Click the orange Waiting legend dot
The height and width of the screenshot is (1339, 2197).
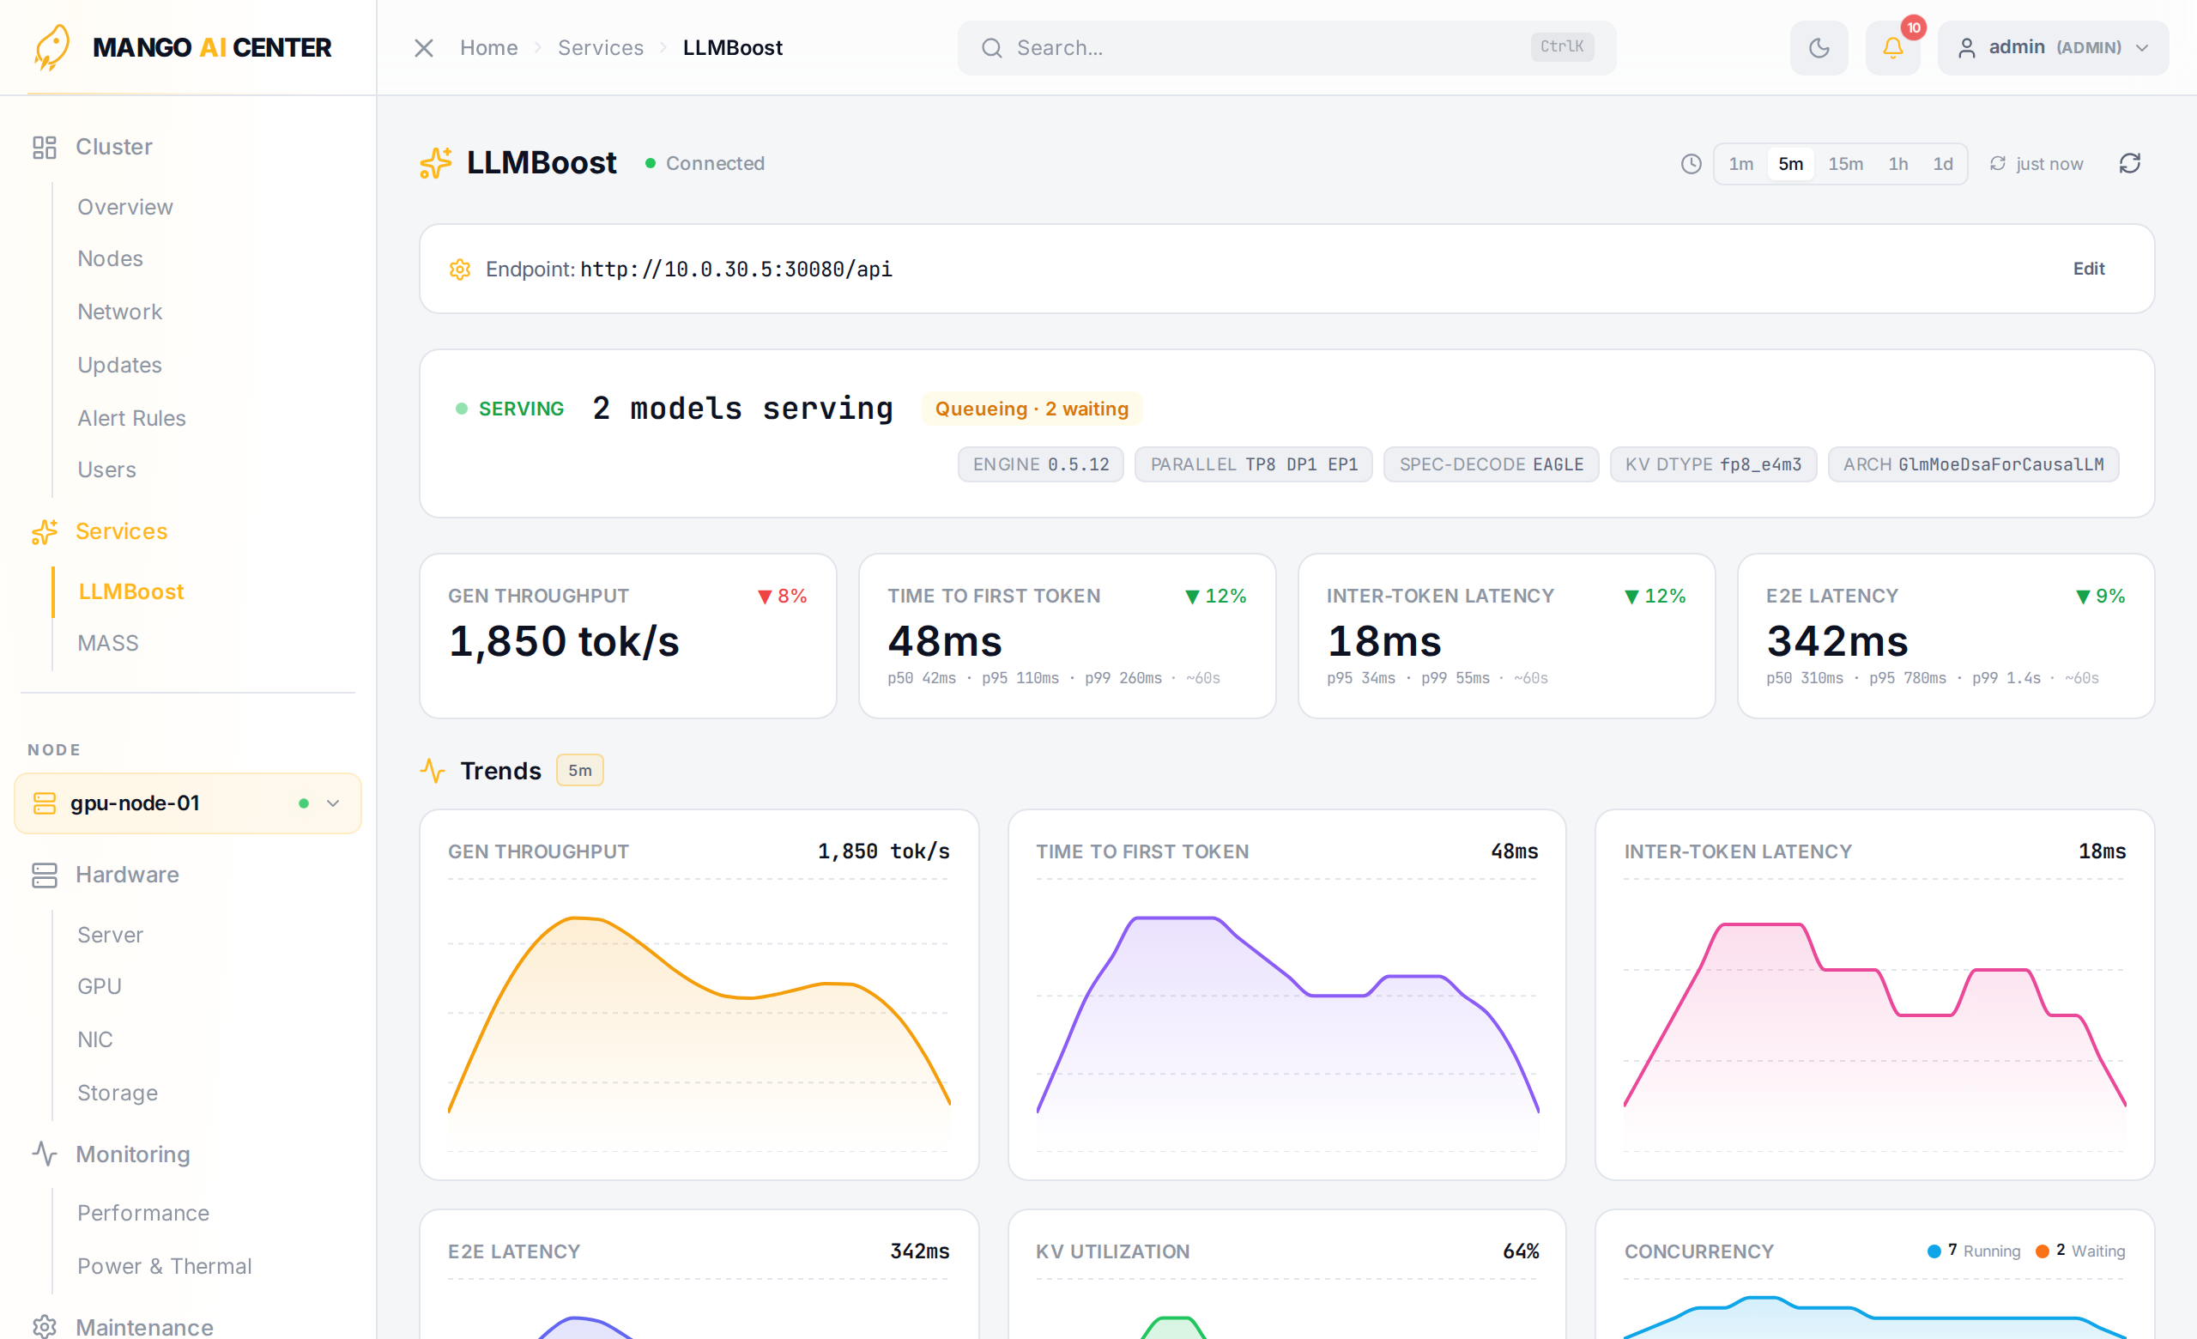(x=2042, y=1251)
